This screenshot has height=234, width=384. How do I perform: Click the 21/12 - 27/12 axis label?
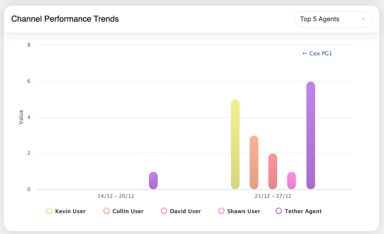273,196
